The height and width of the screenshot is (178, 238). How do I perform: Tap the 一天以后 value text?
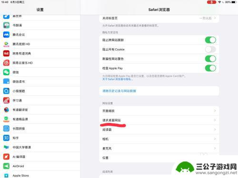coord(206,18)
